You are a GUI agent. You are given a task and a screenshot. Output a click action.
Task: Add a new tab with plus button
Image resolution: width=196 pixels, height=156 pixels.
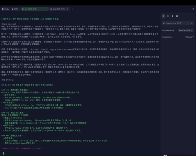click(x=72, y=9)
